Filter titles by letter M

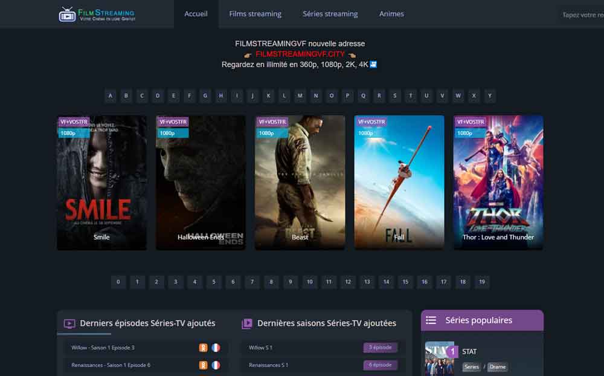tap(300, 96)
